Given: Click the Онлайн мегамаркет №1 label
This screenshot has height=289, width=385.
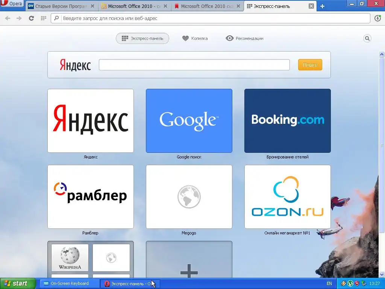Looking at the screenshot, I should [x=287, y=233].
